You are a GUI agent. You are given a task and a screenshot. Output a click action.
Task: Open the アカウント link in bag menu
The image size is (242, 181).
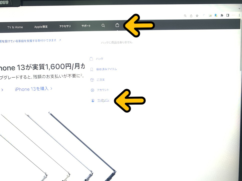pyautogui.click(x=103, y=90)
